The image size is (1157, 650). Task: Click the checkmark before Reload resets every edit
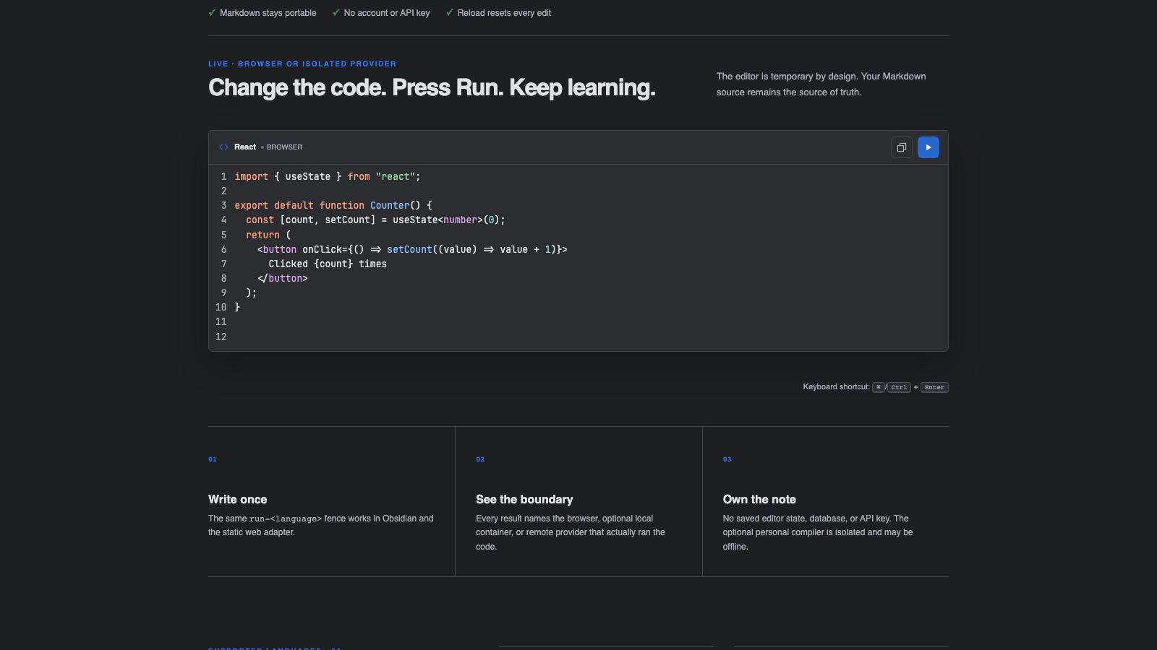coord(450,12)
